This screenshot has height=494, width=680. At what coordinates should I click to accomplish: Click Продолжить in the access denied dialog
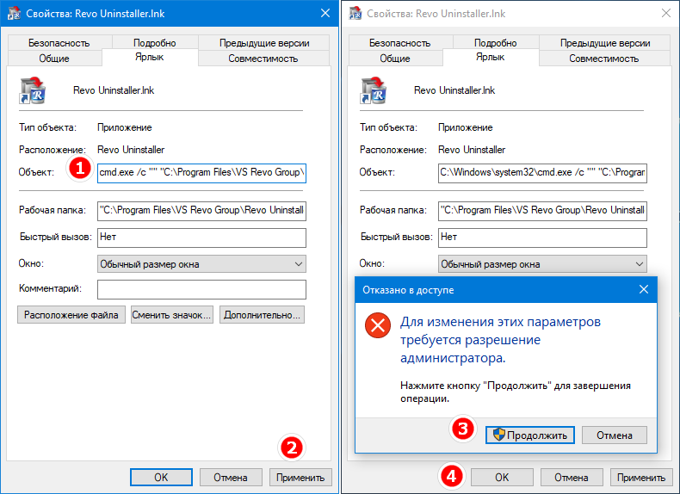[x=530, y=435]
